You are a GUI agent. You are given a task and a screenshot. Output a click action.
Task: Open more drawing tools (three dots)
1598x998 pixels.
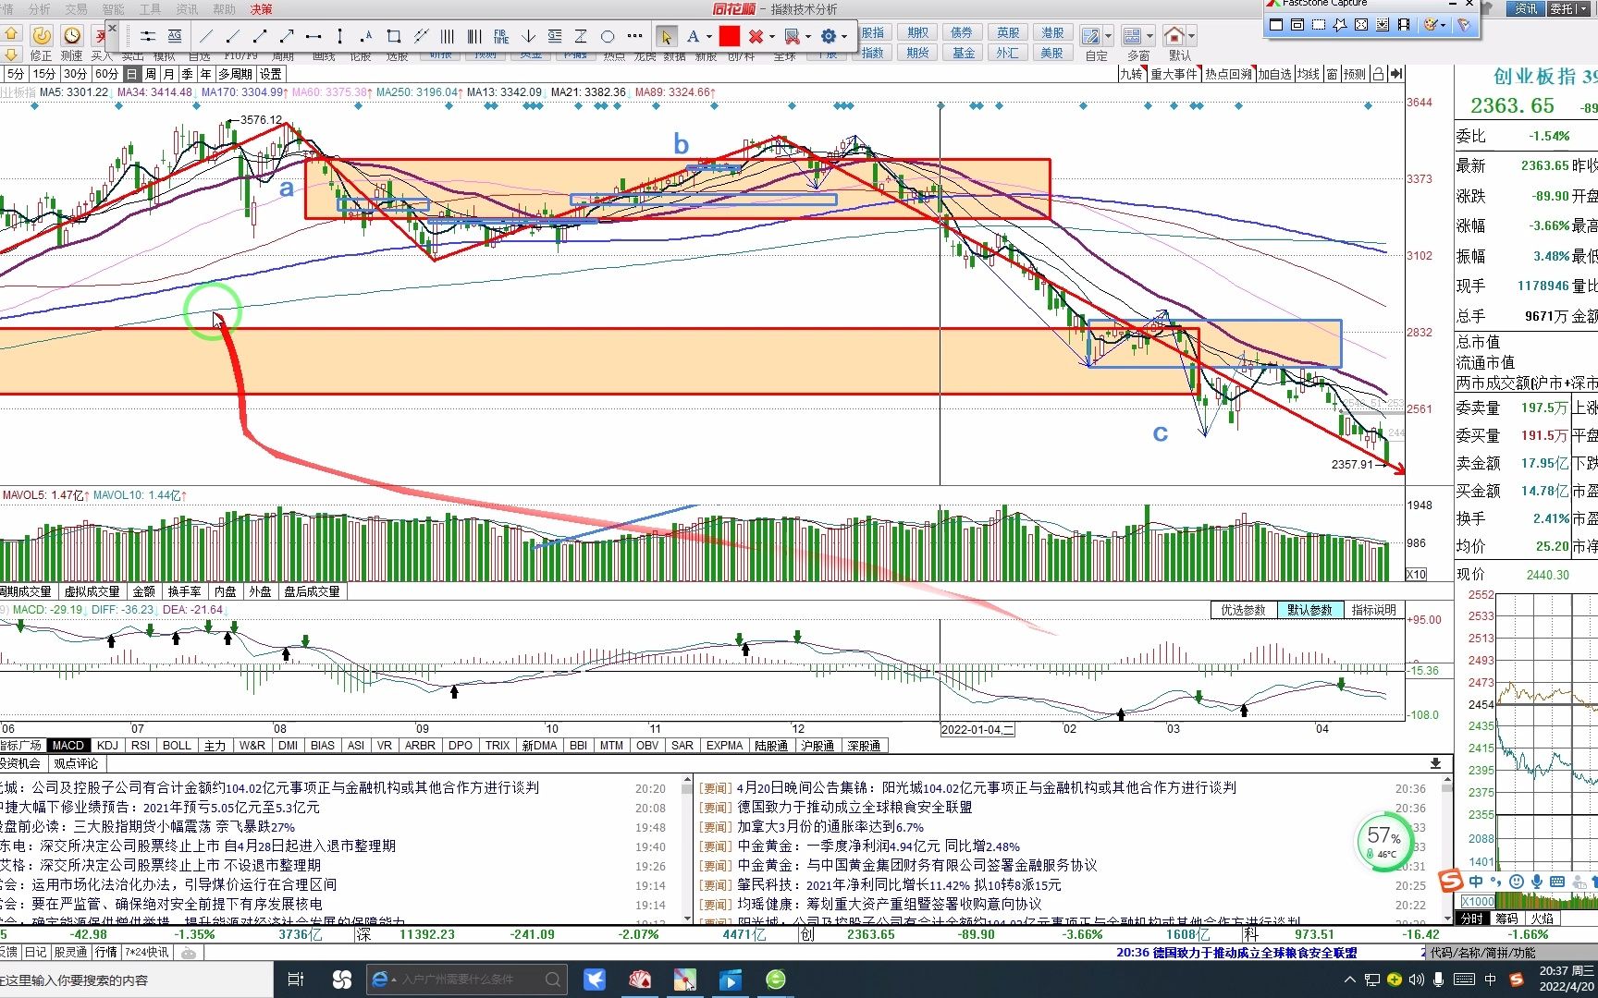pyautogui.click(x=634, y=37)
